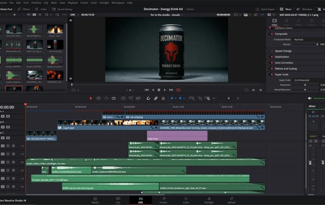Viewport: 325px width, 205px height.
Task: Activate the Dynamic Trim Mode tool
Action: tap(106, 99)
